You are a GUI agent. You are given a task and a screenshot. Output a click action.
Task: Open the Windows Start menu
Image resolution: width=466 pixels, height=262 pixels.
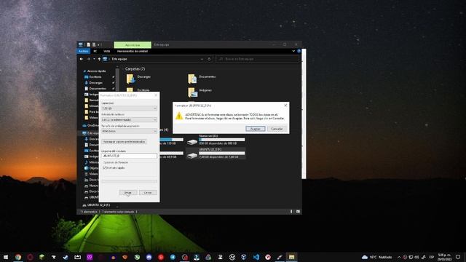tap(6, 257)
